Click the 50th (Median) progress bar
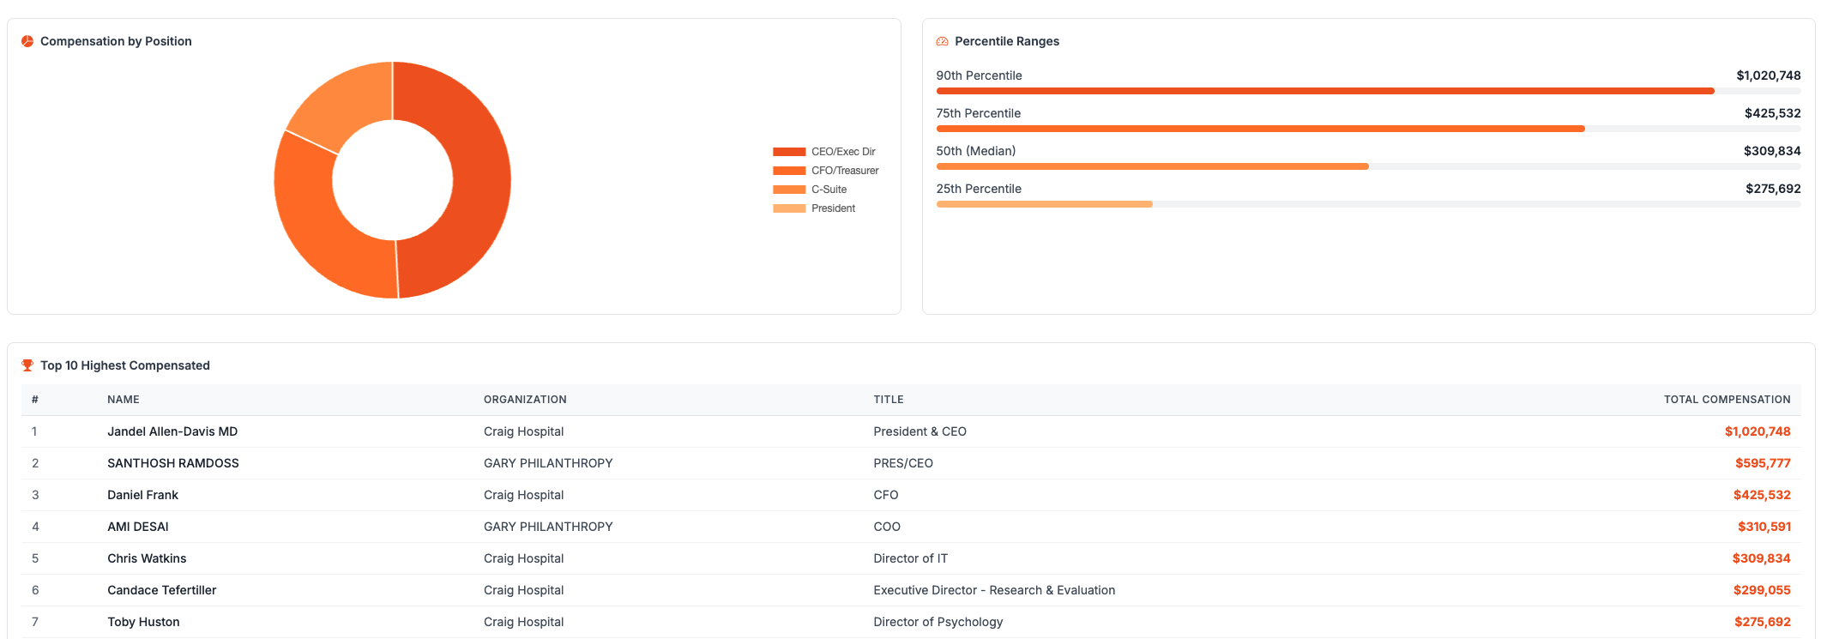Screen dimensions: 1833x639 click(1152, 166)
